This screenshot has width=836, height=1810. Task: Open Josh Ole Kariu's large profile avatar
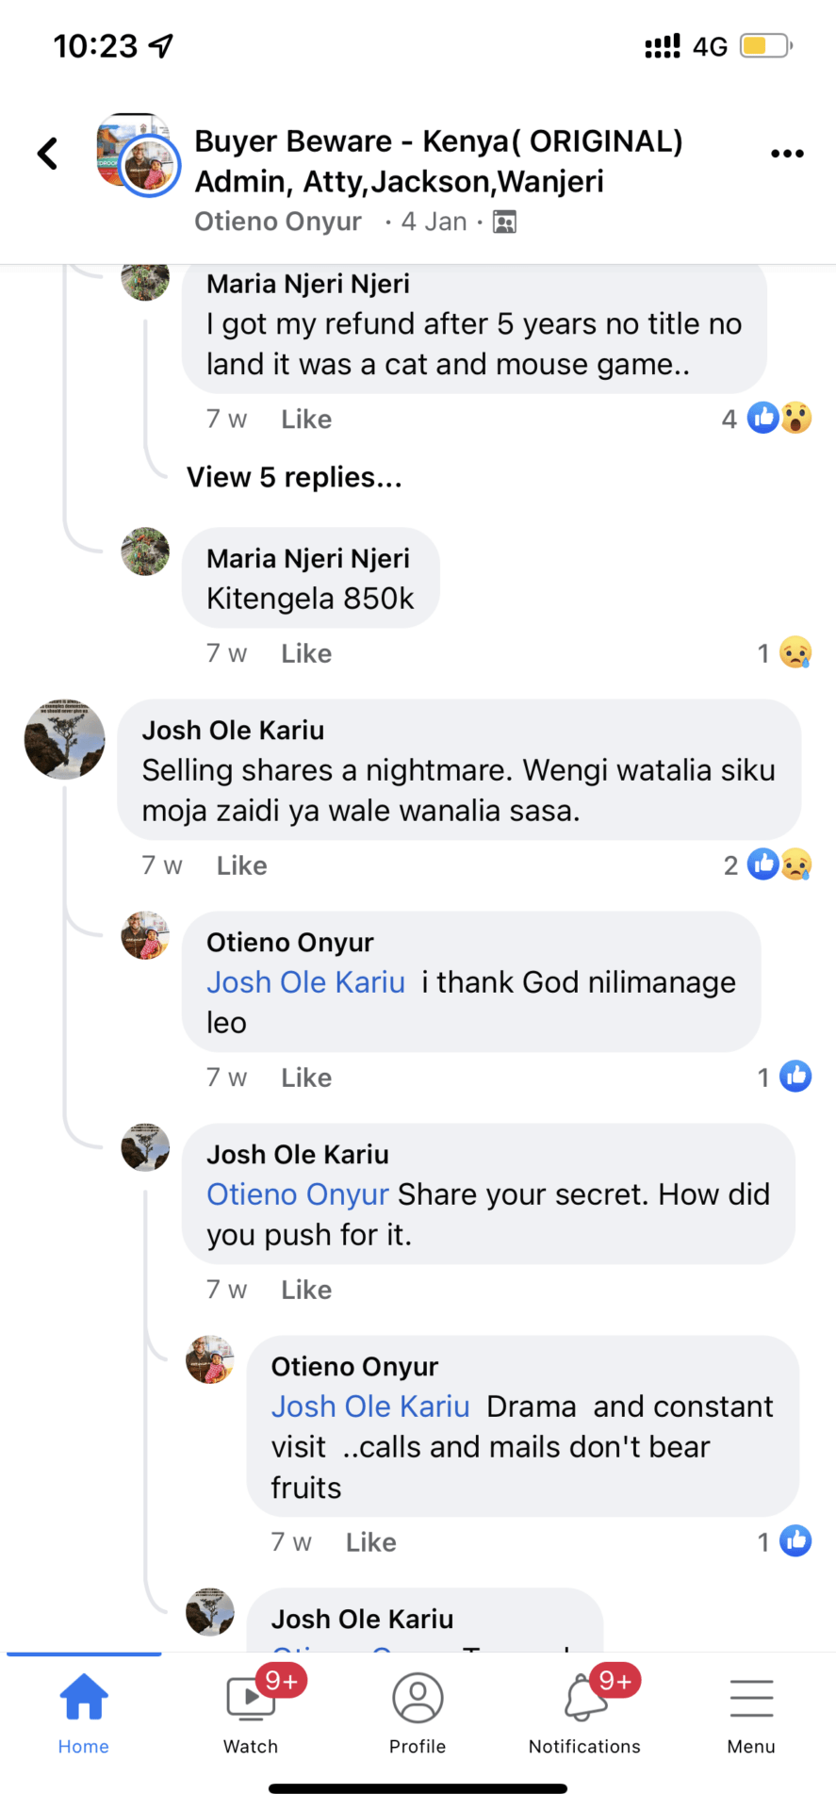(x=64, y=739)
